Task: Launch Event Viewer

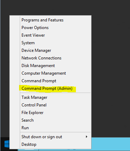Action: (33, 35)
